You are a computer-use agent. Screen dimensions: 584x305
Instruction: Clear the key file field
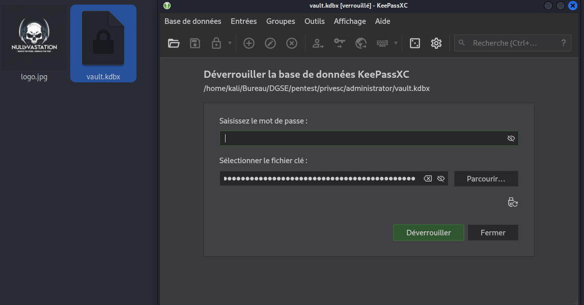[x=428, y=178]
